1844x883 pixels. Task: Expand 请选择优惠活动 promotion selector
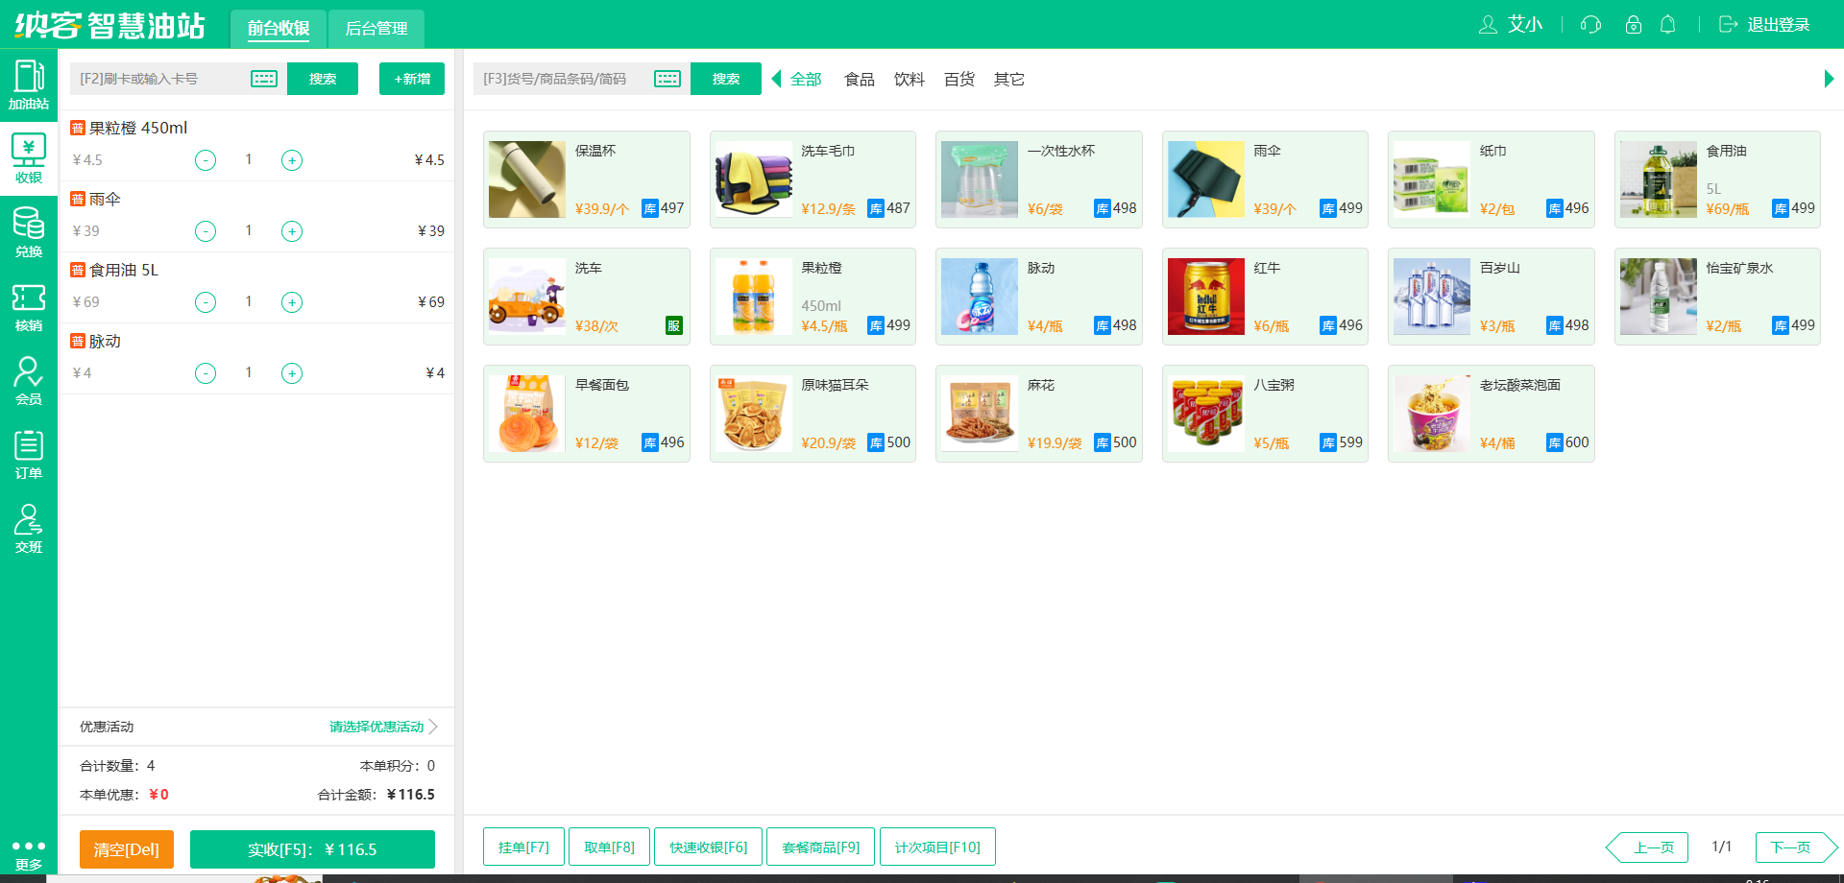click(383, 727)
